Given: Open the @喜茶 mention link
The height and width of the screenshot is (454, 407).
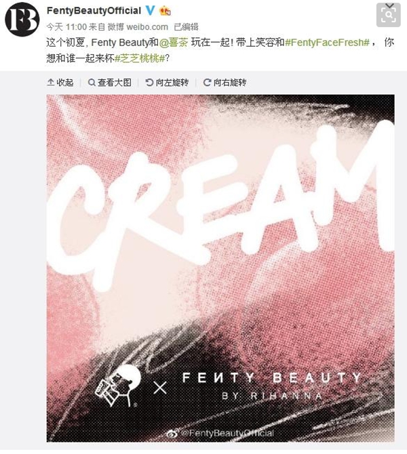Looking at the screenshot, I should coord(174,43).
